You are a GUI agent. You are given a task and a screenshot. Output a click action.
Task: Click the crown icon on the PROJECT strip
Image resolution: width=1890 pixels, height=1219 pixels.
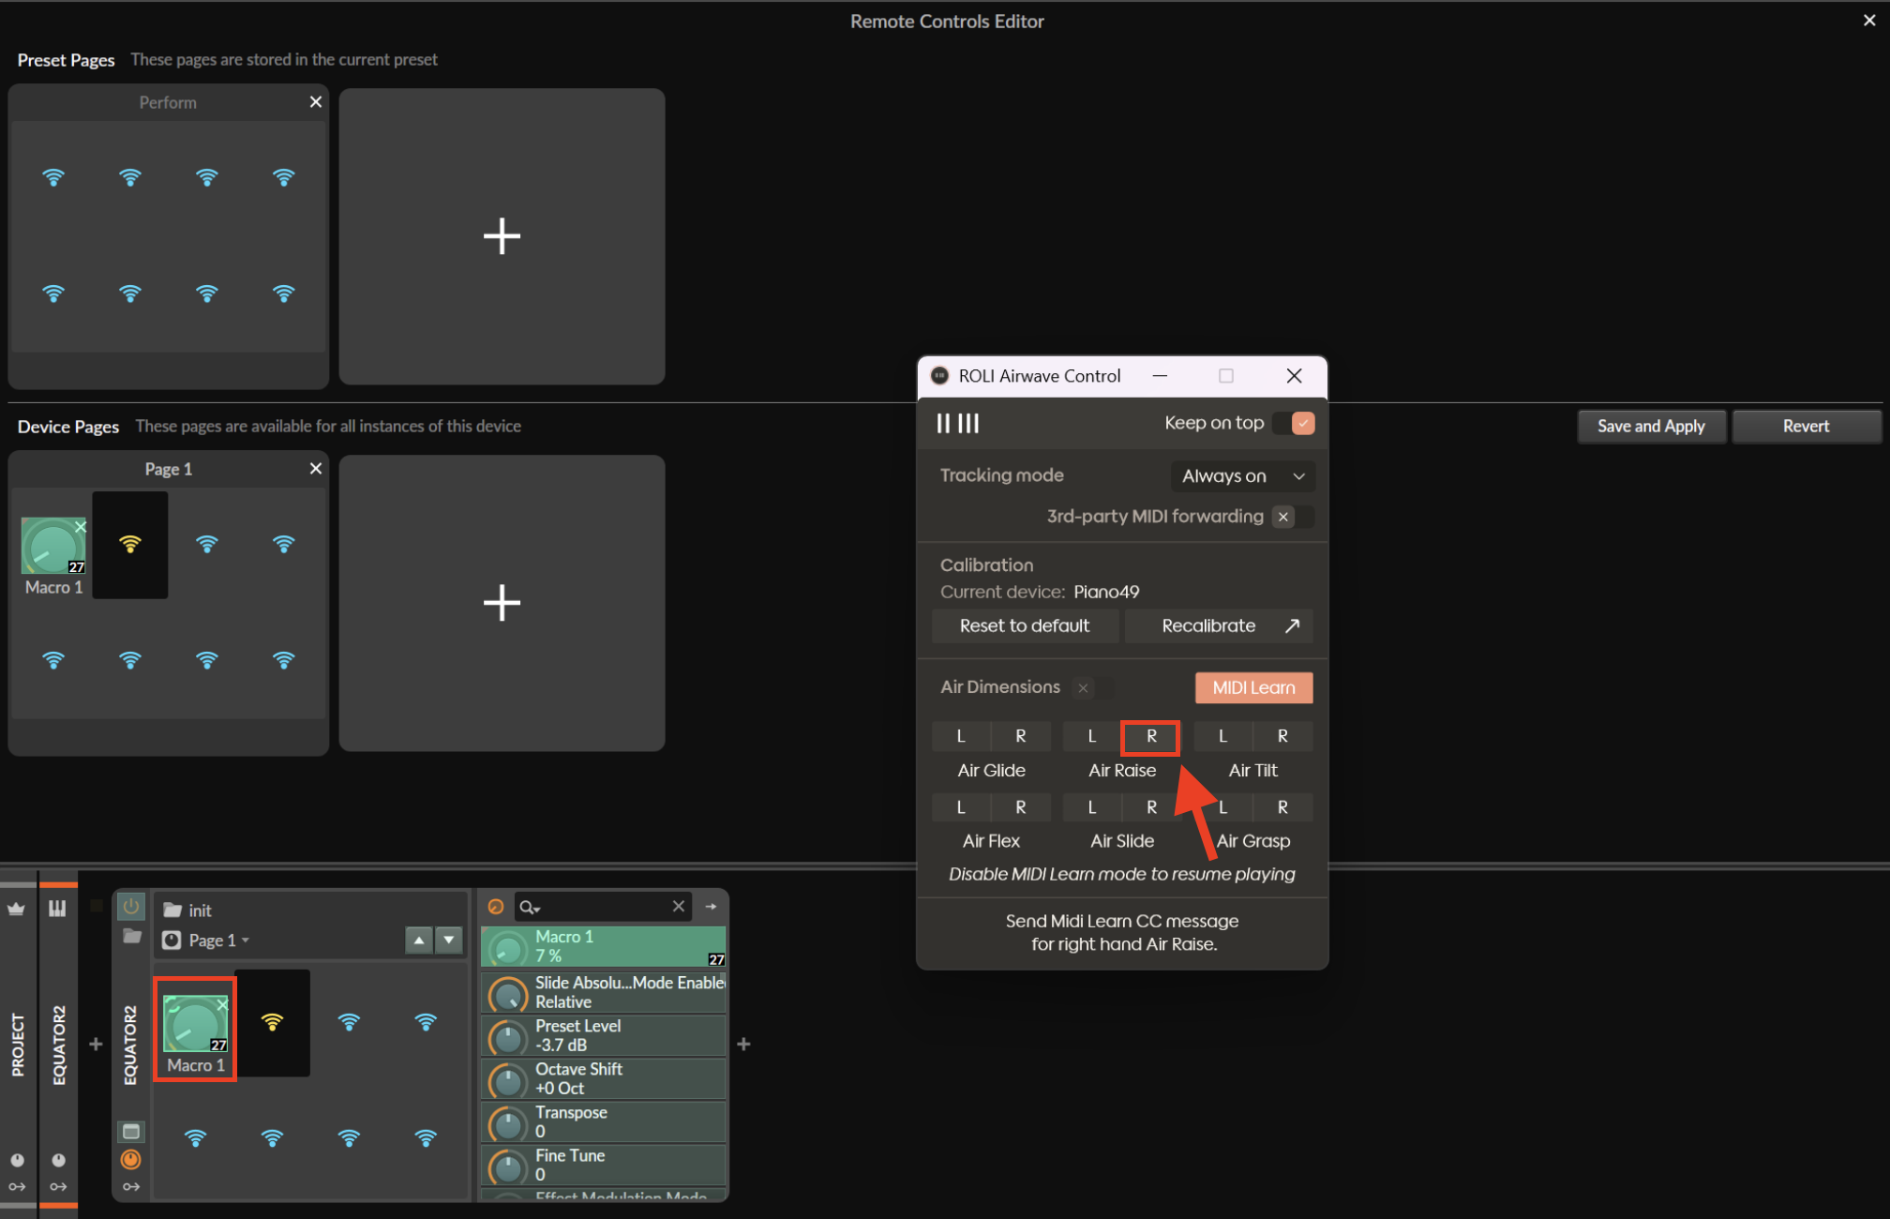tap(17, 908)
